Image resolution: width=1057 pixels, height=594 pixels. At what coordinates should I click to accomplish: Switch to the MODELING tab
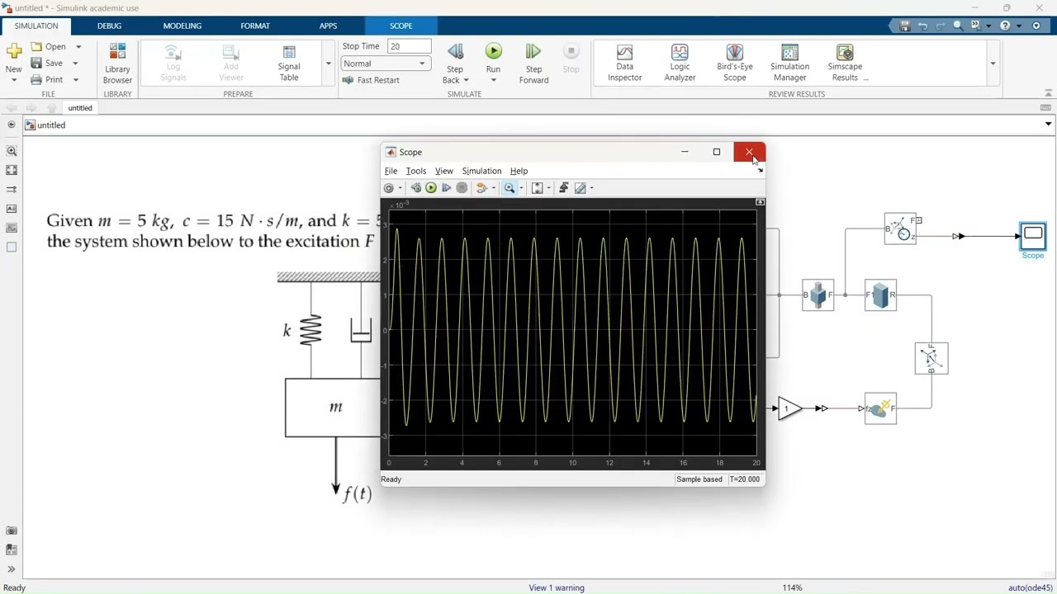[x=182, y=26]
